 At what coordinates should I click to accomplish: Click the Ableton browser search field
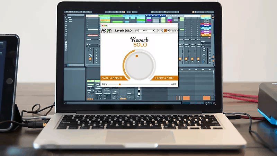[x=75, y=15]
